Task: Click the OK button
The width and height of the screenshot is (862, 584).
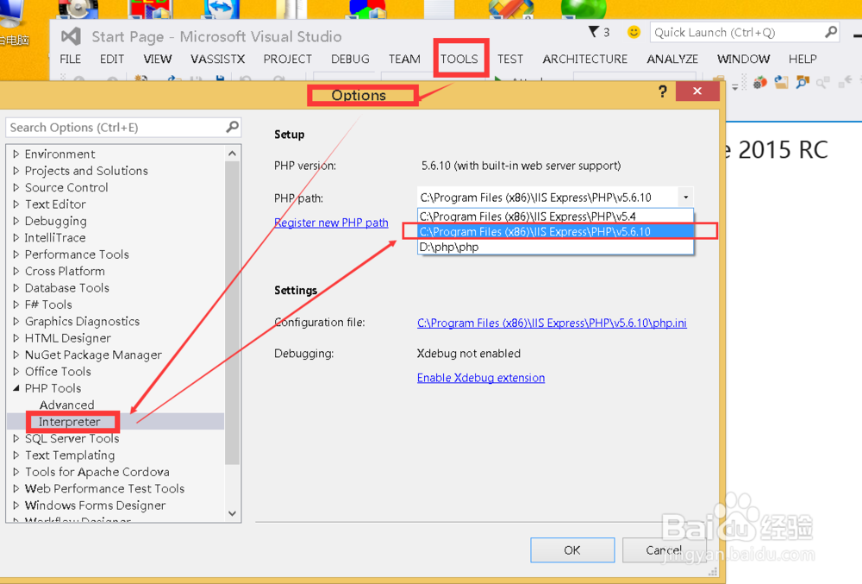Action: [572, 549]
